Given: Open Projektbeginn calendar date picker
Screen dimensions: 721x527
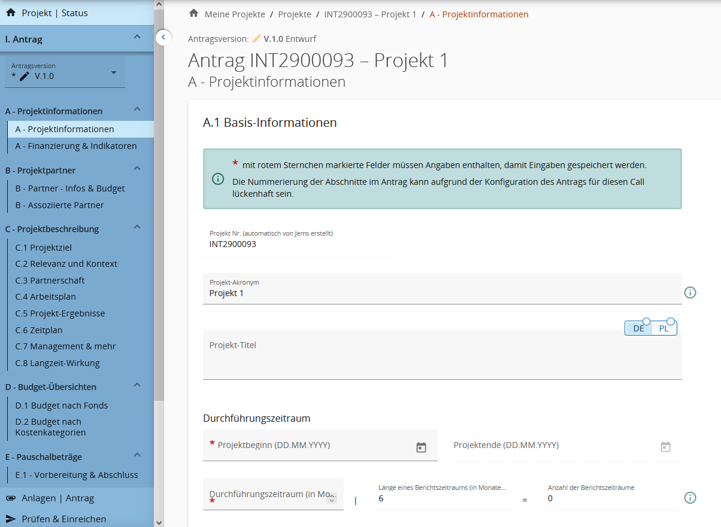Looking at the screenshot, I should point(421,447).
